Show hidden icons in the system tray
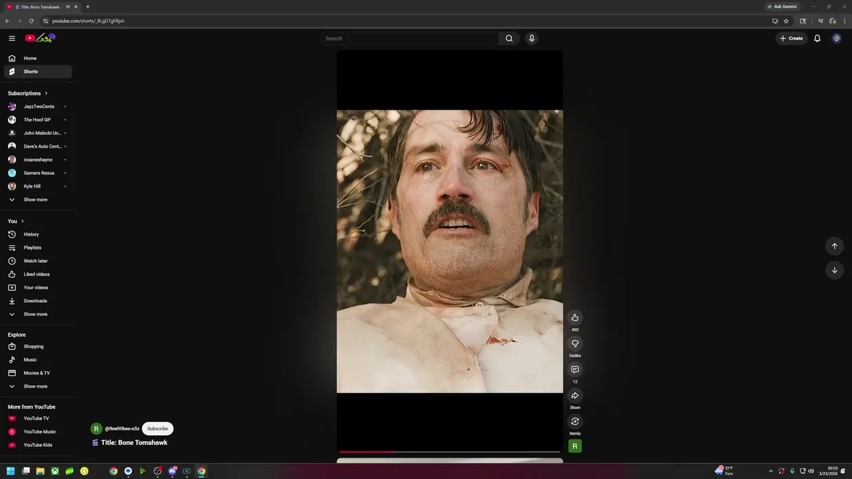This screenshot has width=852, height=479. coord(771,471)
